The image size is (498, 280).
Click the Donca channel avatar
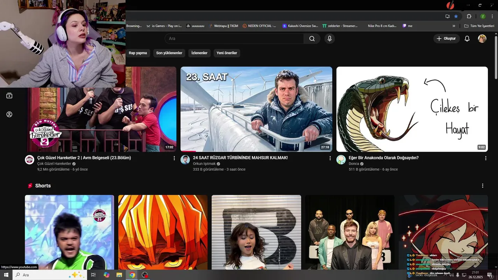tap(341, 160)
